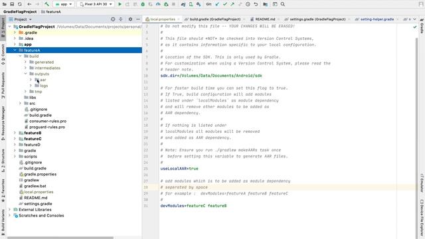The image size is (425, 239).
Task: Click the Make Project hammer icon
Action: coord(46,5)
